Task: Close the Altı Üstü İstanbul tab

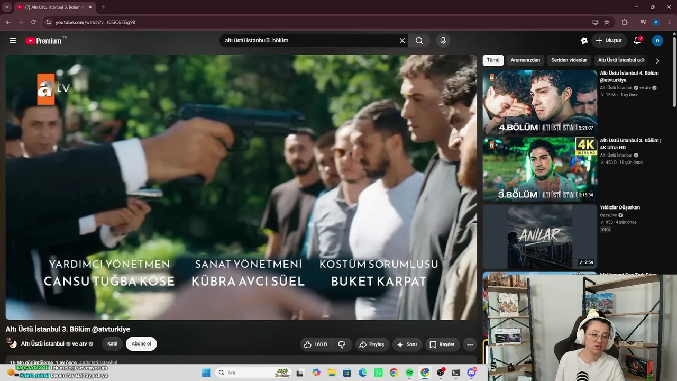Action: pyautogui.click(x=91, y=7)
